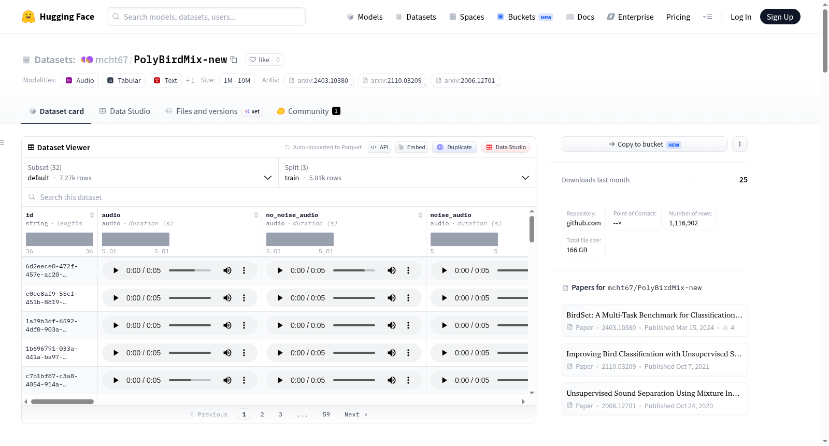Sort the no_noise_audio column
The width and height of the screenshot is (829, 446).
click(x=420, y=215)
